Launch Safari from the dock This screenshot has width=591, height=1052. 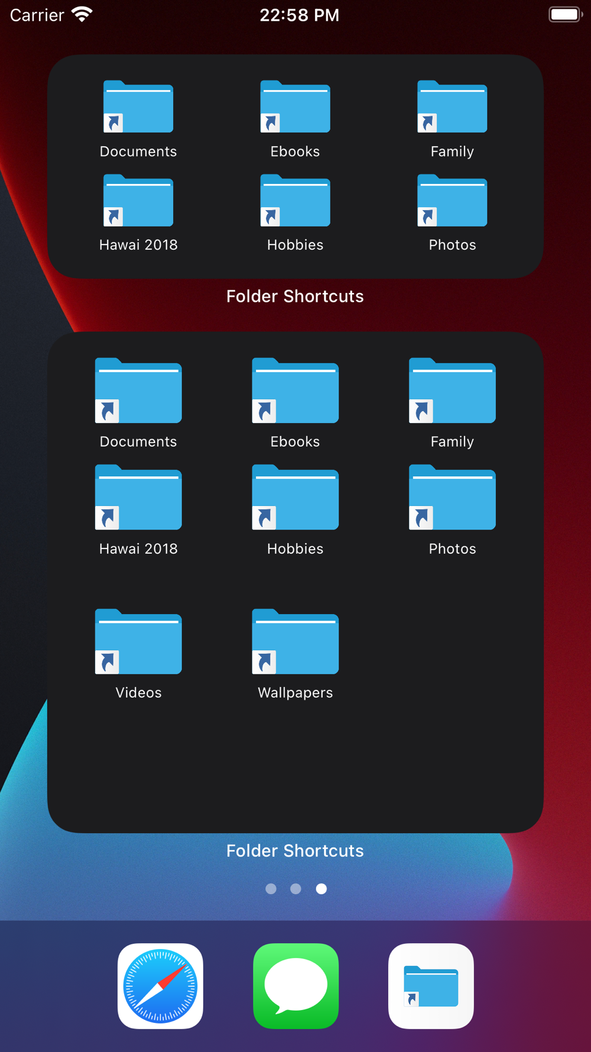pyautogui.click(x=160, y=986)
